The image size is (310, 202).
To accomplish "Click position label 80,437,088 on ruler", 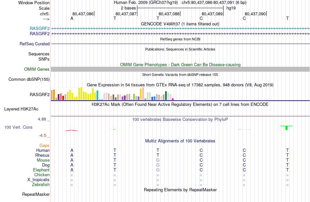I will pyautogui.click(x=169, y=14).
